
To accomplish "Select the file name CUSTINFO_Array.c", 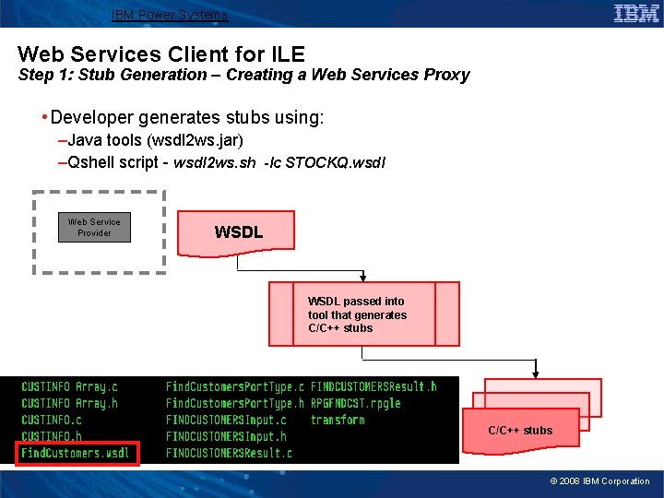I will [70, 386].
